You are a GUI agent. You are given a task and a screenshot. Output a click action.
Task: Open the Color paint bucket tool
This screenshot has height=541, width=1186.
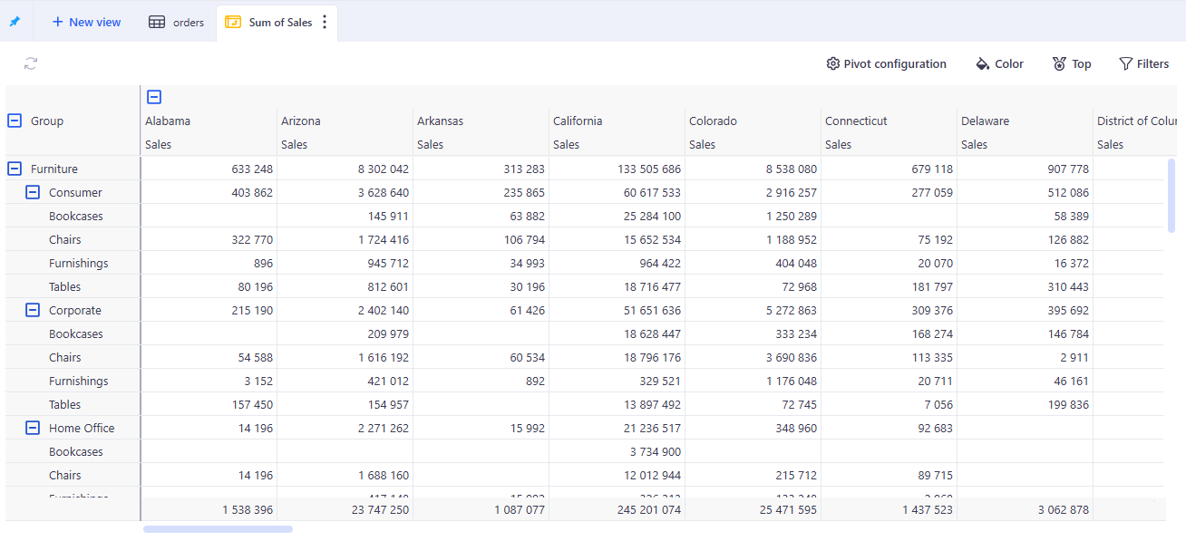[982, 63]
